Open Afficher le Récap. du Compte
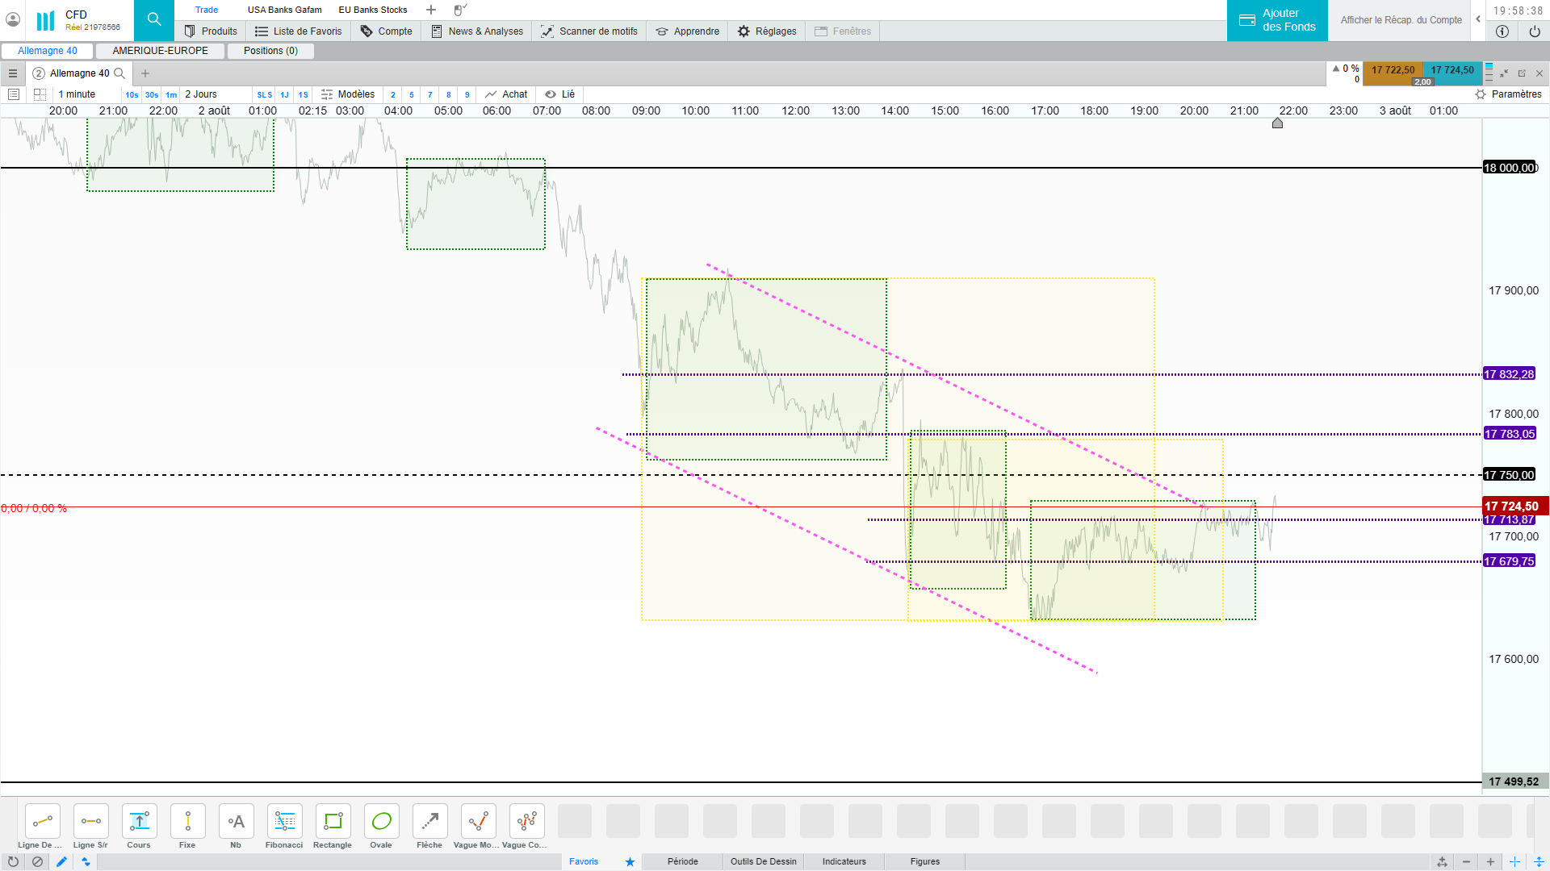1550x871 pixels. point(1401,20)
